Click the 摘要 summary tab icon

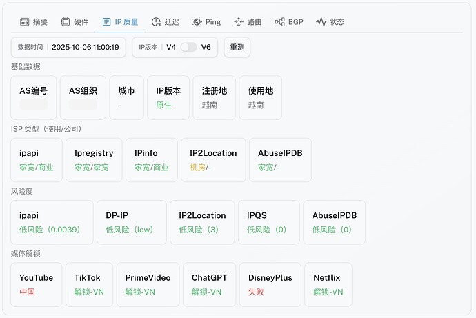pos(24,22)
